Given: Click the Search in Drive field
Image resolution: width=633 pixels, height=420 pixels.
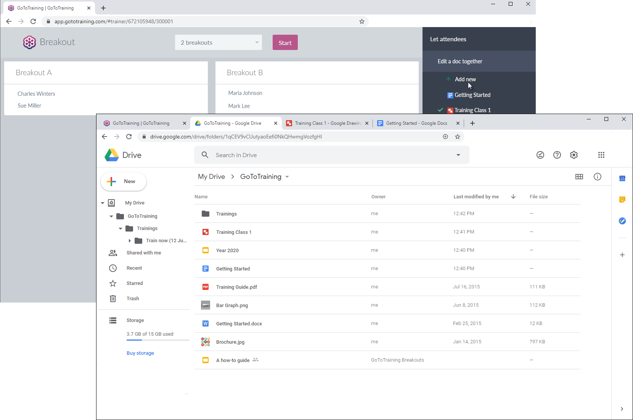Looking at the screenshot, I should (332, 155).
